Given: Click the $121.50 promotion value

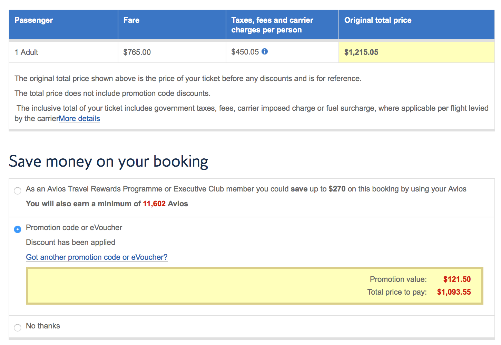Looking at the screenshot, I should [457, 279].
